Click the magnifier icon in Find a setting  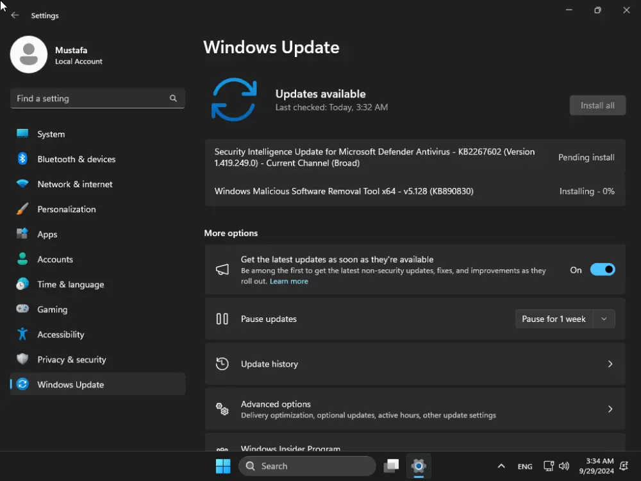(x=173, y=99)
